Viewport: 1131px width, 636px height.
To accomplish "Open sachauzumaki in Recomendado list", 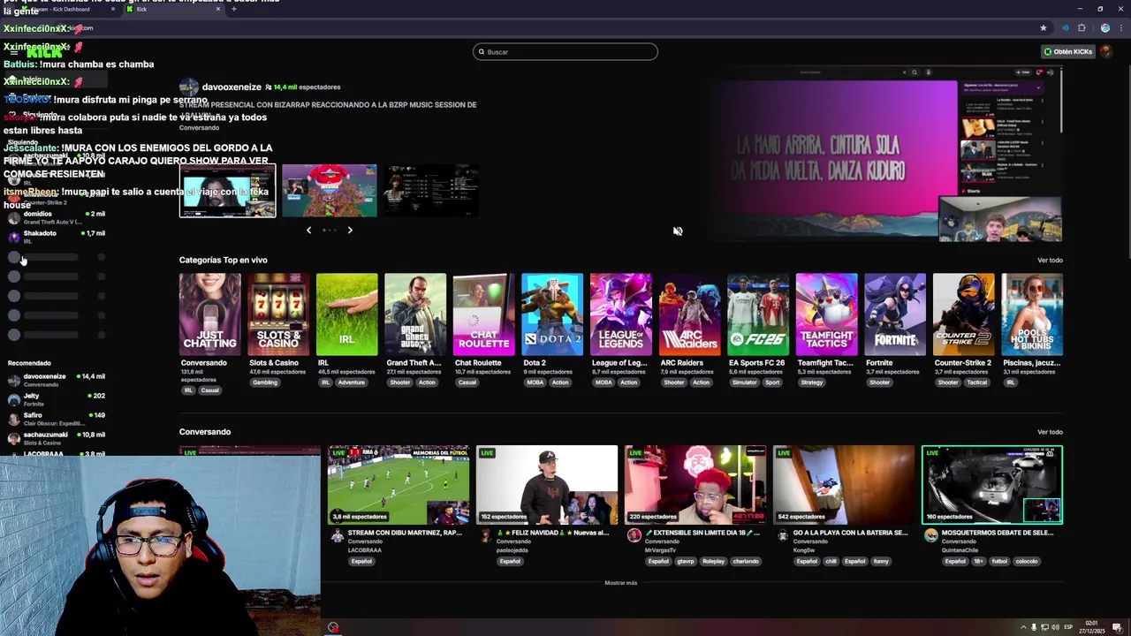I will 55,438.
